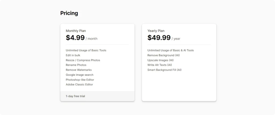Click the $4.99 price
The width and height of the screenshot is (275, 115).
click(75, 38)
